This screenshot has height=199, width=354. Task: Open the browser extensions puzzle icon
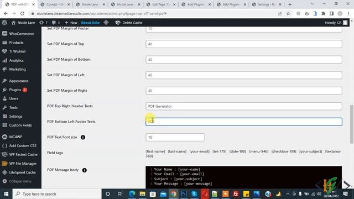tap(323, 13)
